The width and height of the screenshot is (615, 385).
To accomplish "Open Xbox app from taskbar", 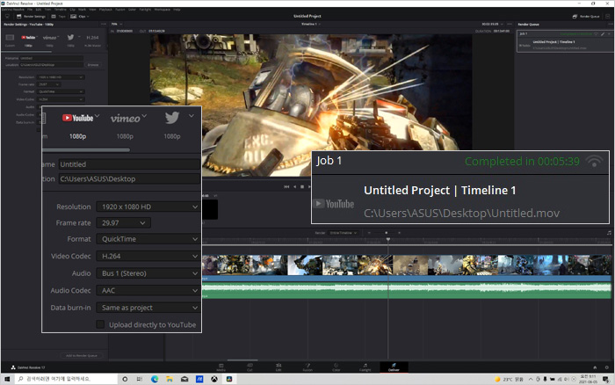I will tap(214, 379).
